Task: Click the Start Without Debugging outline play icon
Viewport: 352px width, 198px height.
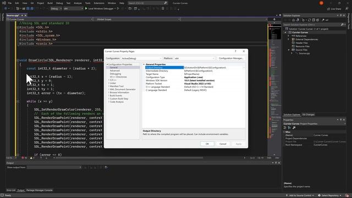Action: tap(118, 9)
